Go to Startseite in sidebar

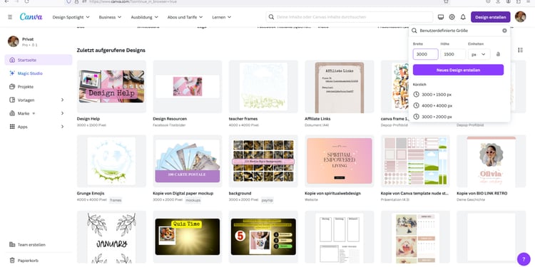[39, 60]
